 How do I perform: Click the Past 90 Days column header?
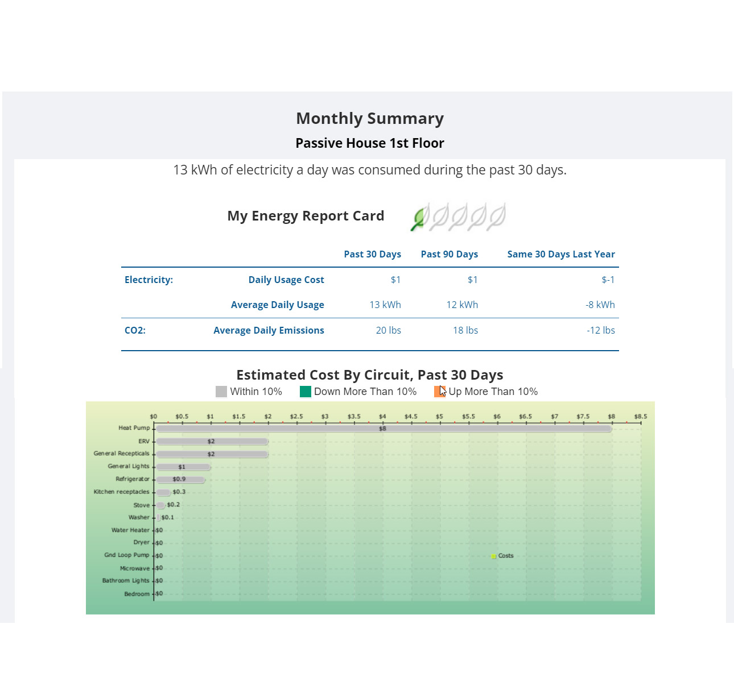[449, 254]
